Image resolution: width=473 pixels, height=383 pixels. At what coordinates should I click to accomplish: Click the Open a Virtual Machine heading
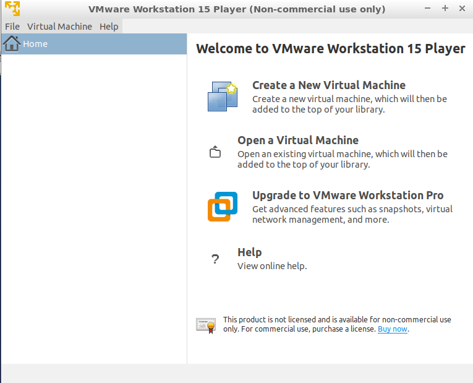tap(298, 140)
